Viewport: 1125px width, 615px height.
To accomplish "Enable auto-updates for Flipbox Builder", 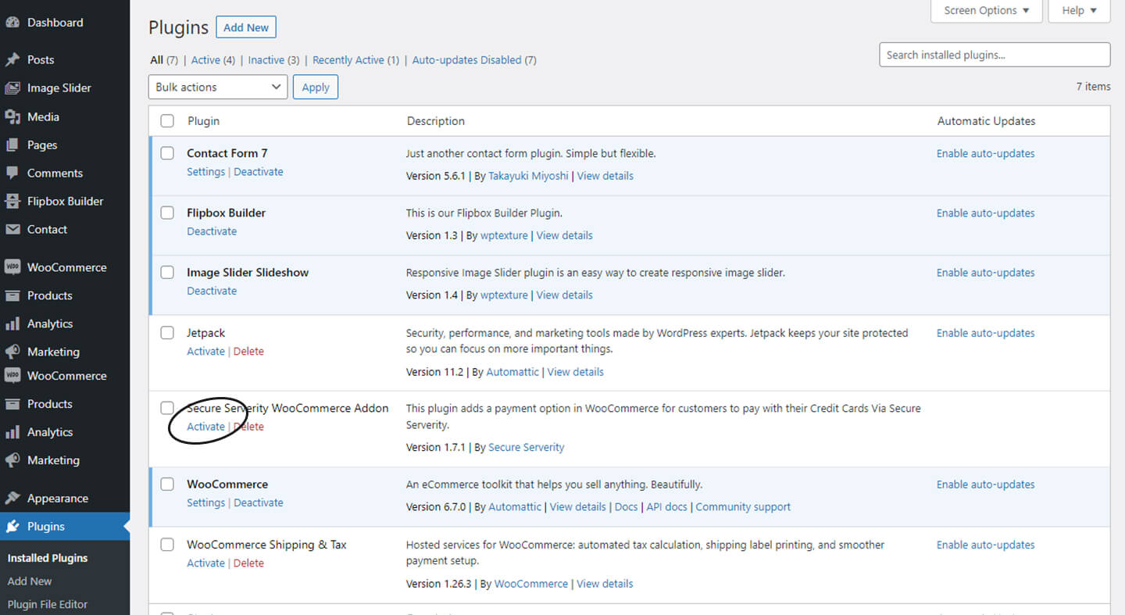I will (986, 213).
